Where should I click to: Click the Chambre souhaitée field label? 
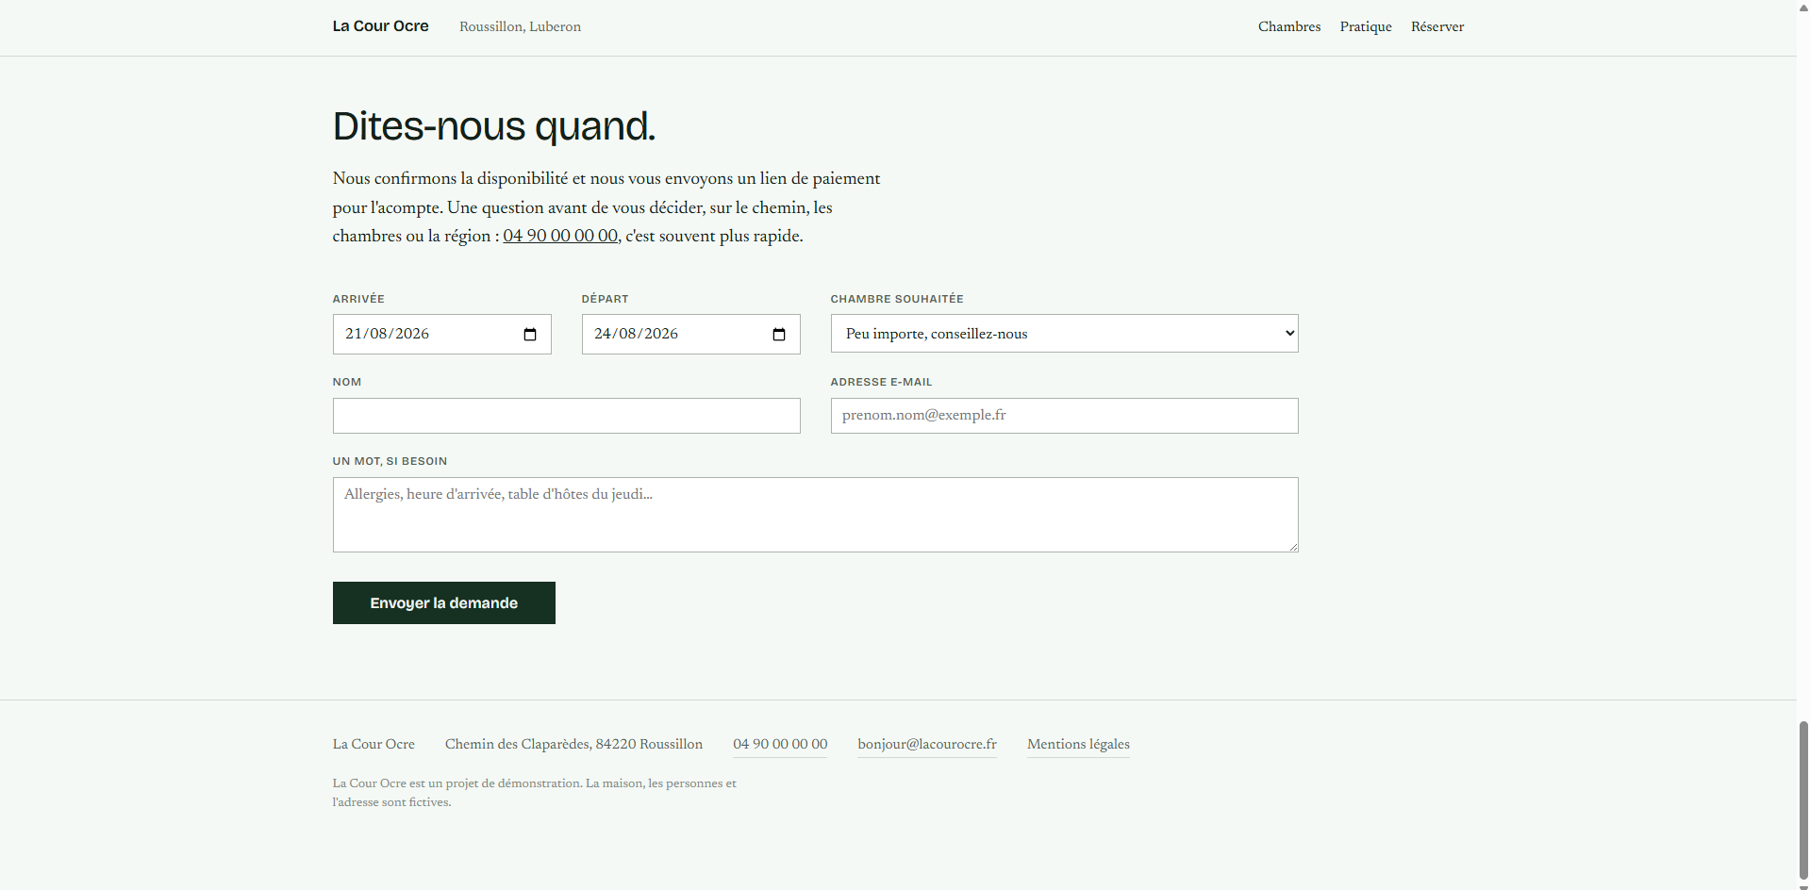897,299
